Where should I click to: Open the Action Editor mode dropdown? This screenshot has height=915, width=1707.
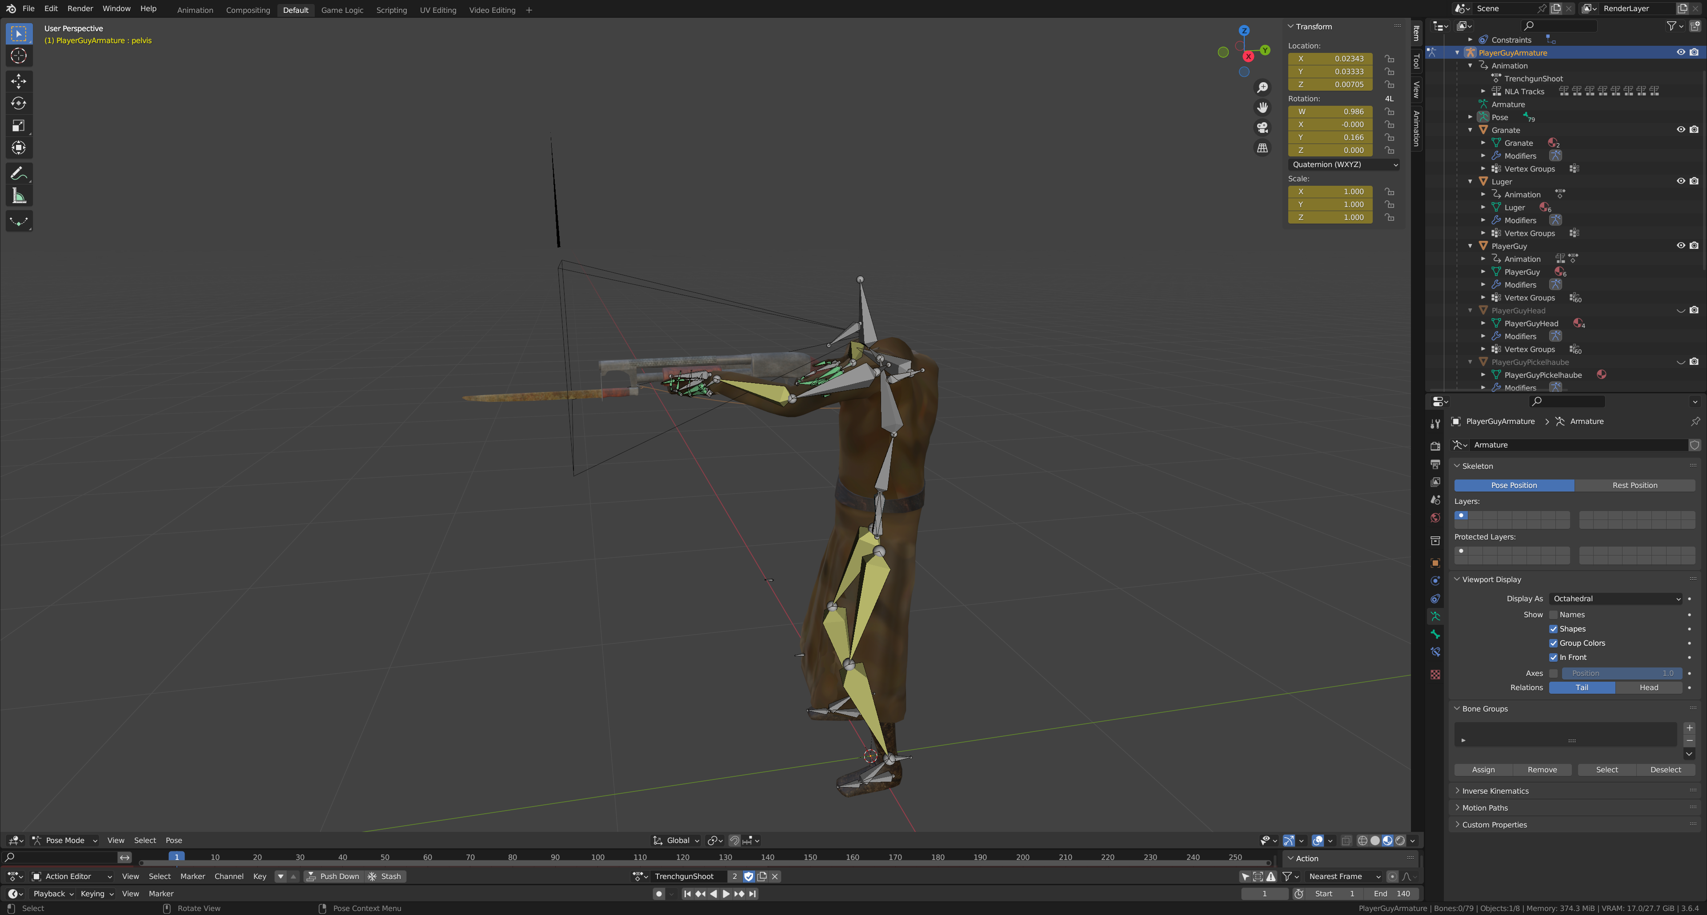(72, 877)
